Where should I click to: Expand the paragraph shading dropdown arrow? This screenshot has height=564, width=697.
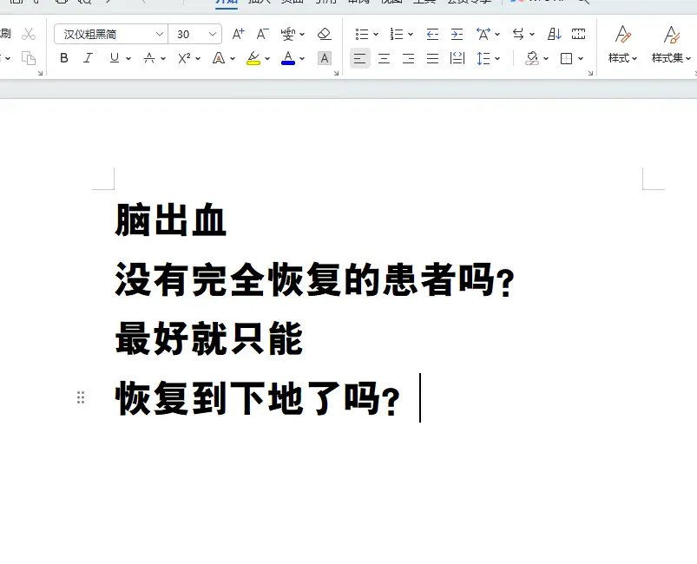click(545, 59)
